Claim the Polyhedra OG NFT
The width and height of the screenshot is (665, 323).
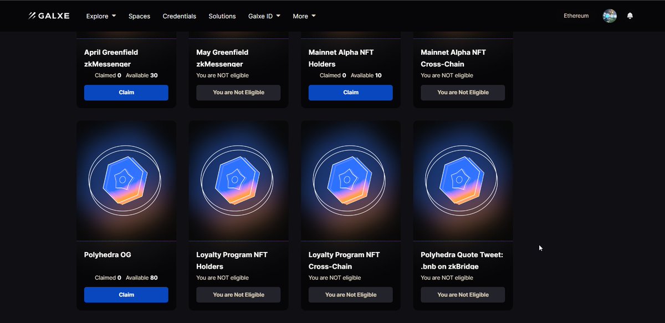126,295
